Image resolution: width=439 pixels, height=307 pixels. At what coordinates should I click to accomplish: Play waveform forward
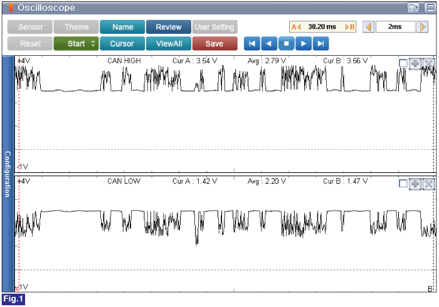pyautogui.click(x=304, y=44)
